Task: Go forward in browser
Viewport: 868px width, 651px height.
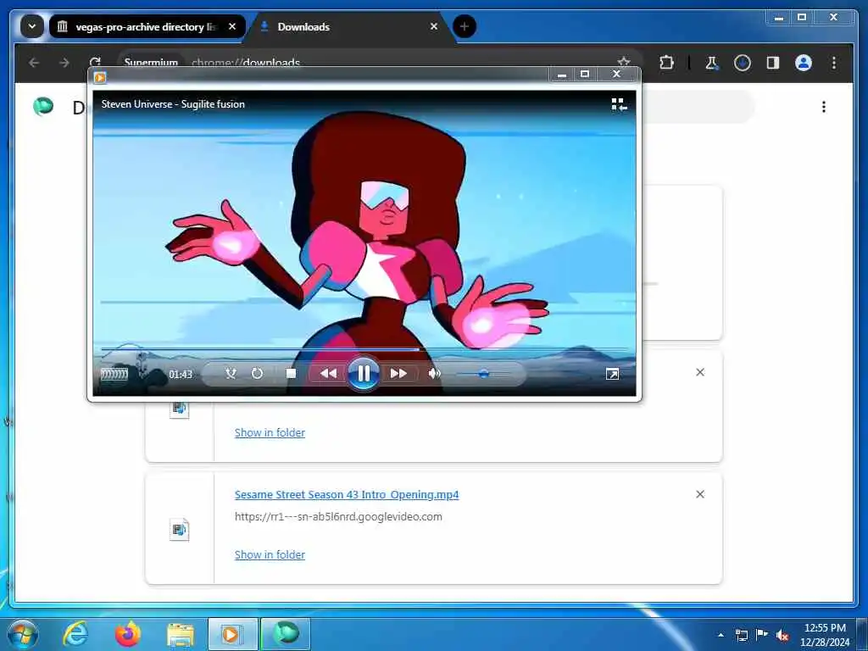Action: [x=64, y=63]
